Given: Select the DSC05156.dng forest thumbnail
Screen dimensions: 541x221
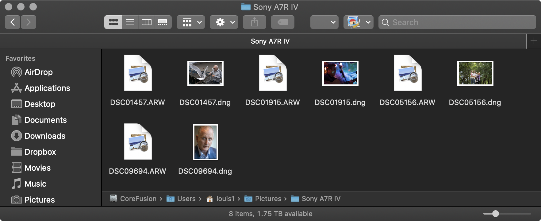Looking at the screenshot, I should coord(475,73).
